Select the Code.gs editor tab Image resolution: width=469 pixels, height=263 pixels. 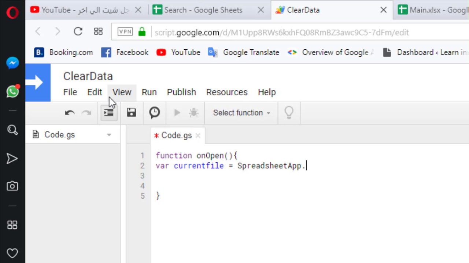176,136
